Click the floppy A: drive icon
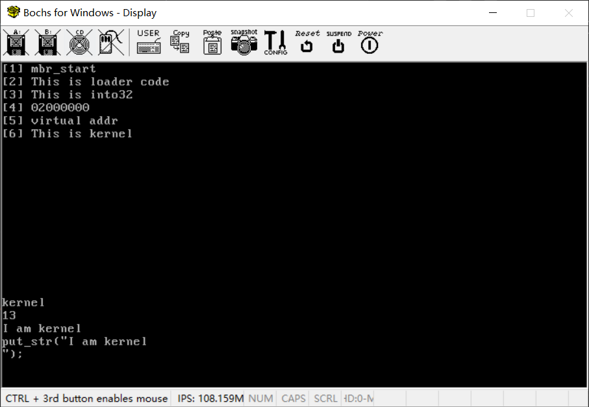The width and height of the screenshot is (589, 407). coord(16,42)
